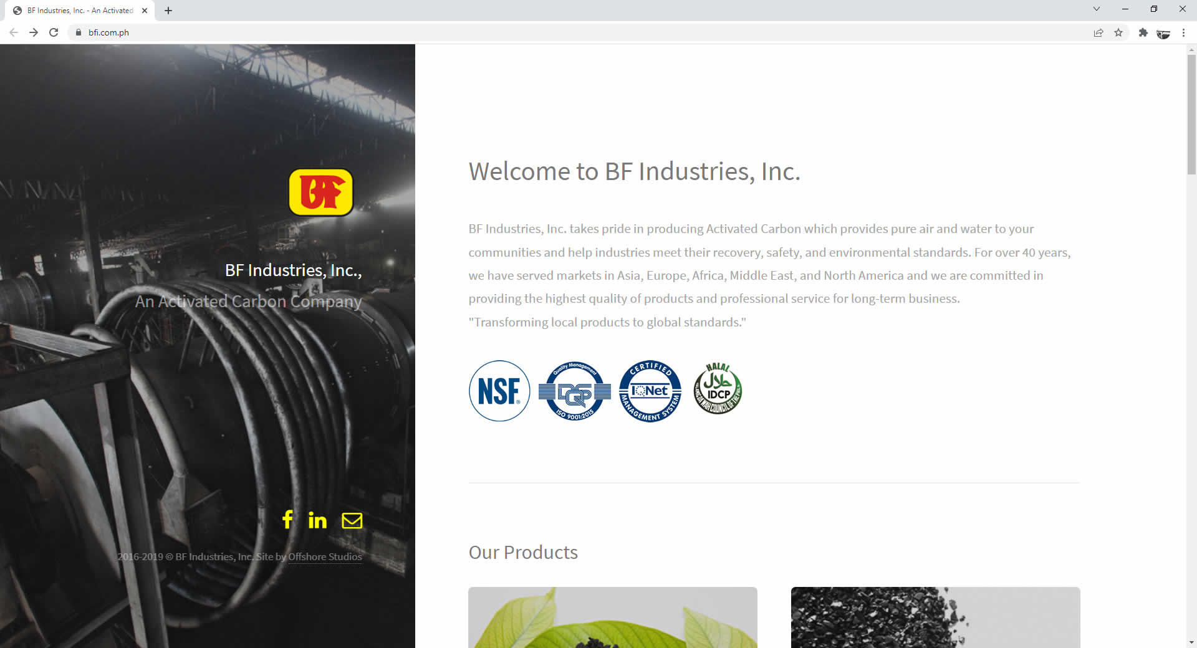The image size is (1197, 648).
Task: Open the Chrome three-dot menu
Action: coord(1183,32)
